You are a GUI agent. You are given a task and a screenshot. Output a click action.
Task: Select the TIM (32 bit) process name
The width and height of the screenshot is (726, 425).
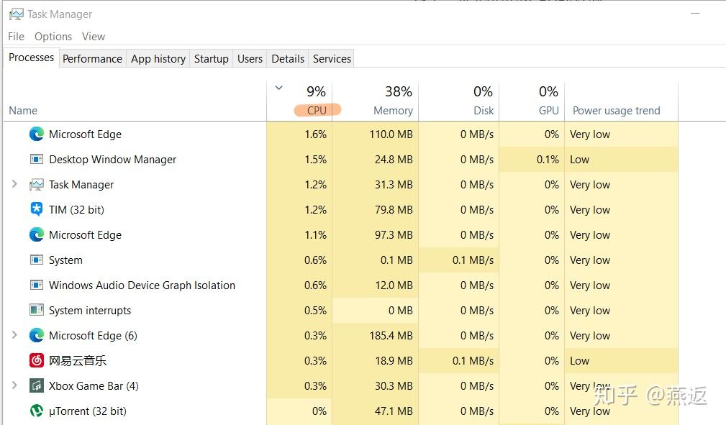click(x=76, y=210)
